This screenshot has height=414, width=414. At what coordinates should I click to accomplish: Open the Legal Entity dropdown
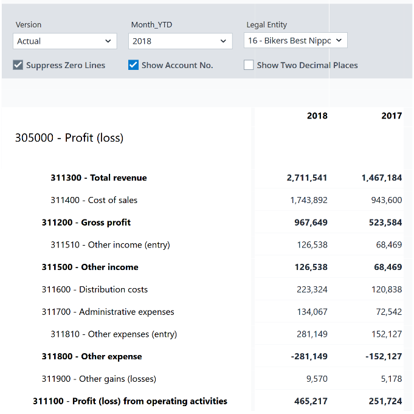coord(295,40)
